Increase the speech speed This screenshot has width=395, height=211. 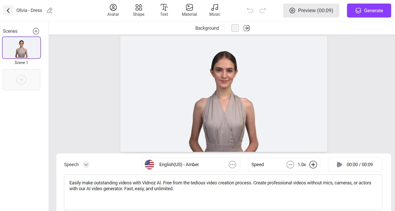pos(313,165)
